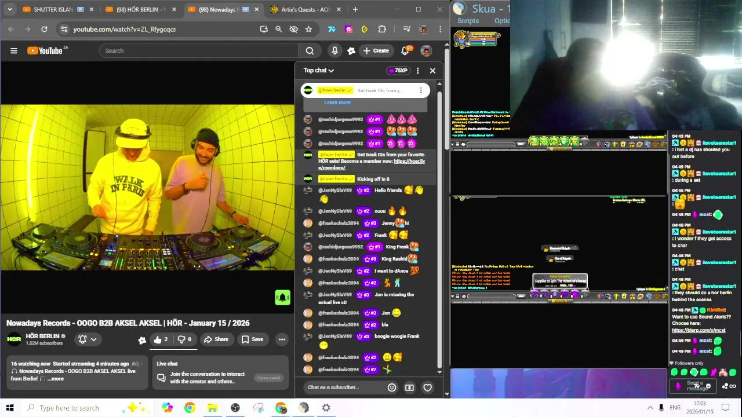
Task: Open YouTube notifications bell in the header
Action: pos(406,50)
